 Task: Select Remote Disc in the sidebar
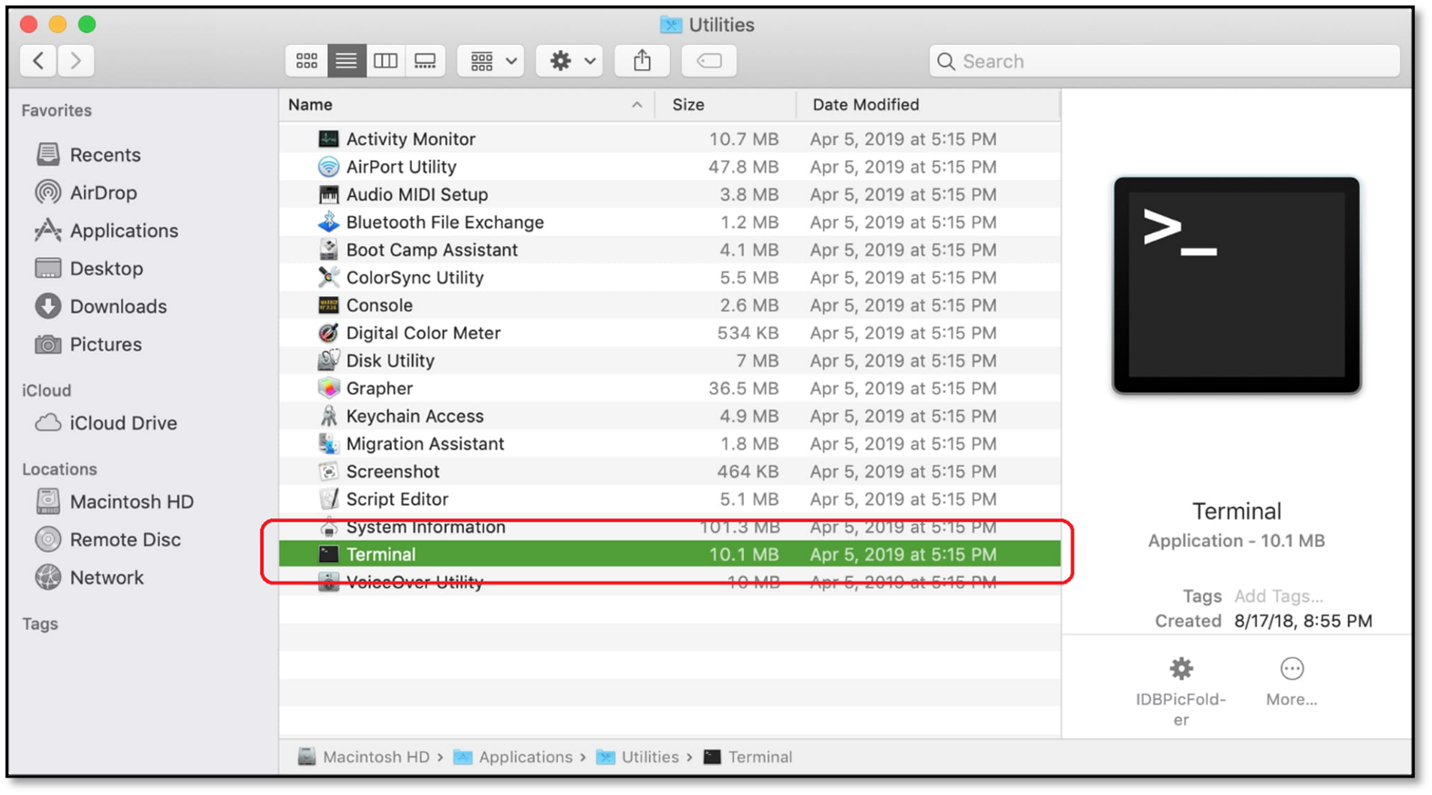(108, 540)
